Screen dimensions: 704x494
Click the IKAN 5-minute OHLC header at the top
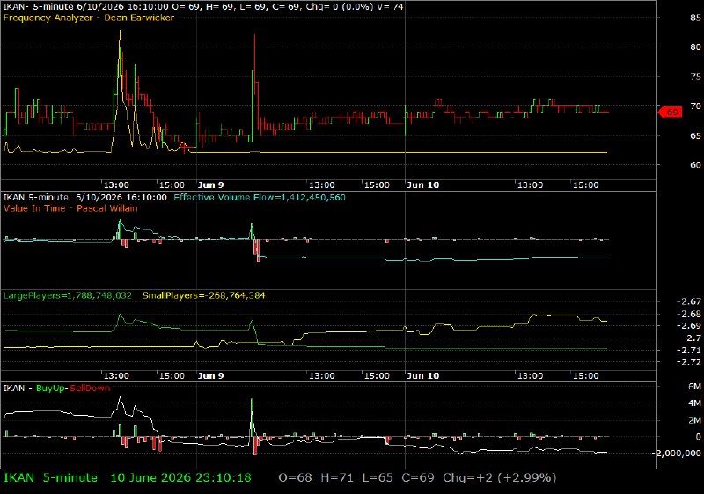(x=203, y=7)
